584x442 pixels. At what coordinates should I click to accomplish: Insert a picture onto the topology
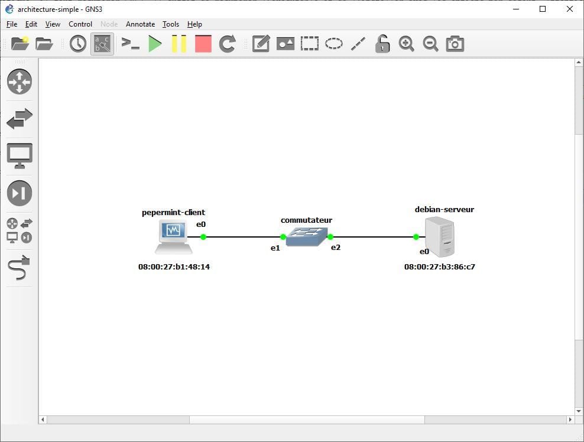coord(285,43)
